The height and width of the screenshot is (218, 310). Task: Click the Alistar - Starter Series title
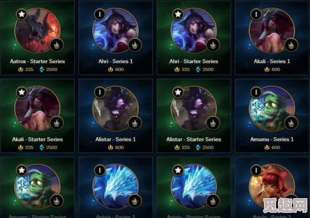click(x=194, y=139)
